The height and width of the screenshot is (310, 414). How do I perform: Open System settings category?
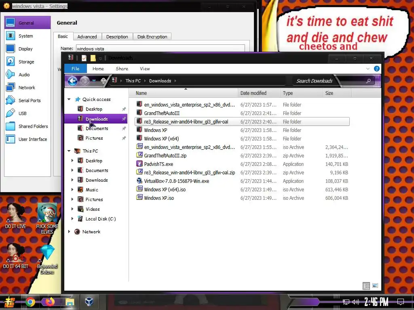point(27,36)
